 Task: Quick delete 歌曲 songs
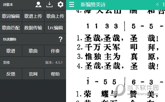pos(33,51)
